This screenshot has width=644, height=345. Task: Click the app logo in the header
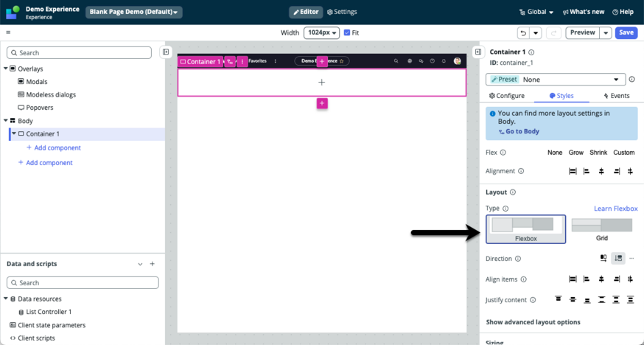[13, 13]
